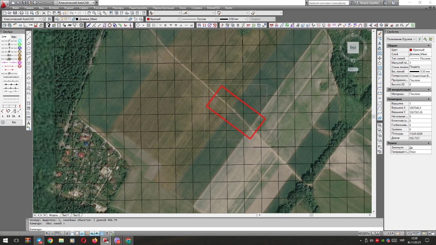Collapse the Геометрия section in Properties
Screen dimensions: 436x245
click(x=428, y=99)
